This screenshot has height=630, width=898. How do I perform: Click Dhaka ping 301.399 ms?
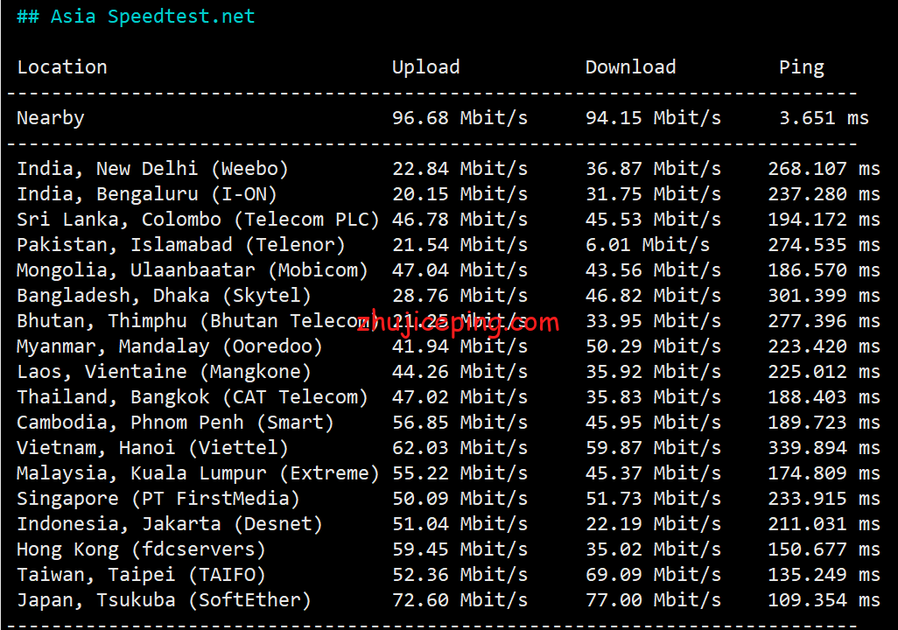point(824,296)
